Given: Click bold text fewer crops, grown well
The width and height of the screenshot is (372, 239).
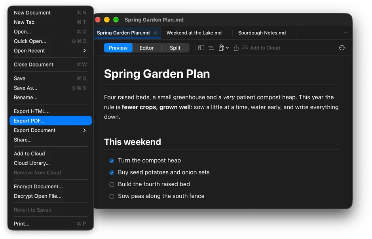Looking at the screenshot, I should coord(156,107).
